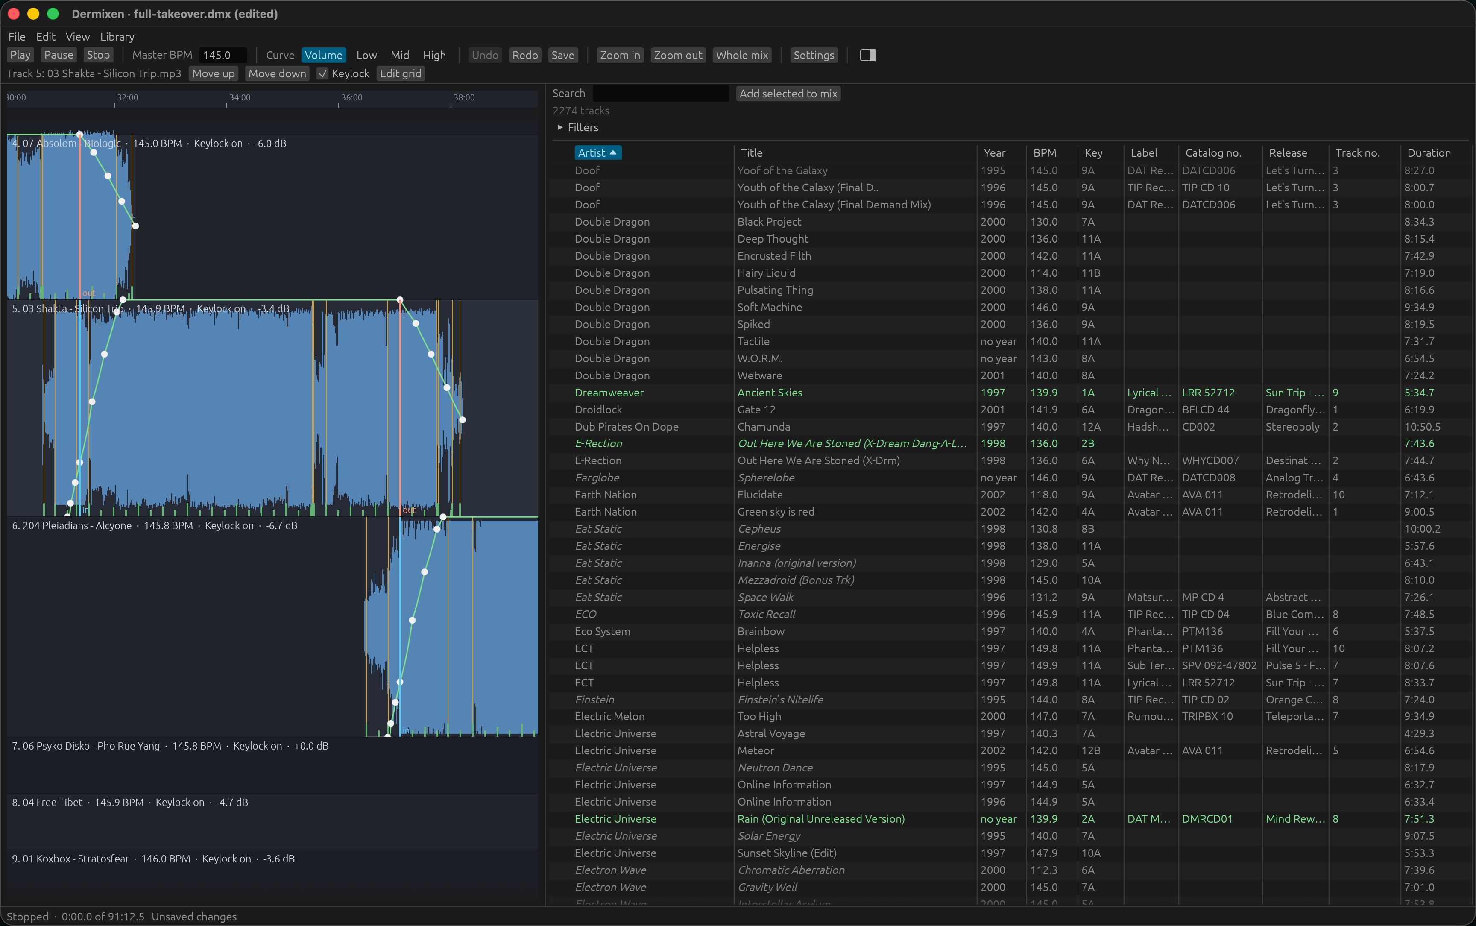Show the Whole mix view
Screen dimensions: 1476x926
(741, 55)
